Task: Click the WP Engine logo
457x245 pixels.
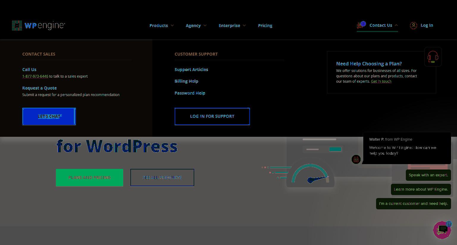Action: click(x=38, y=26)
